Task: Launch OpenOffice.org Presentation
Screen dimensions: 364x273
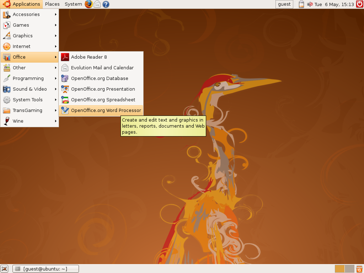Action: pos(101,89)
